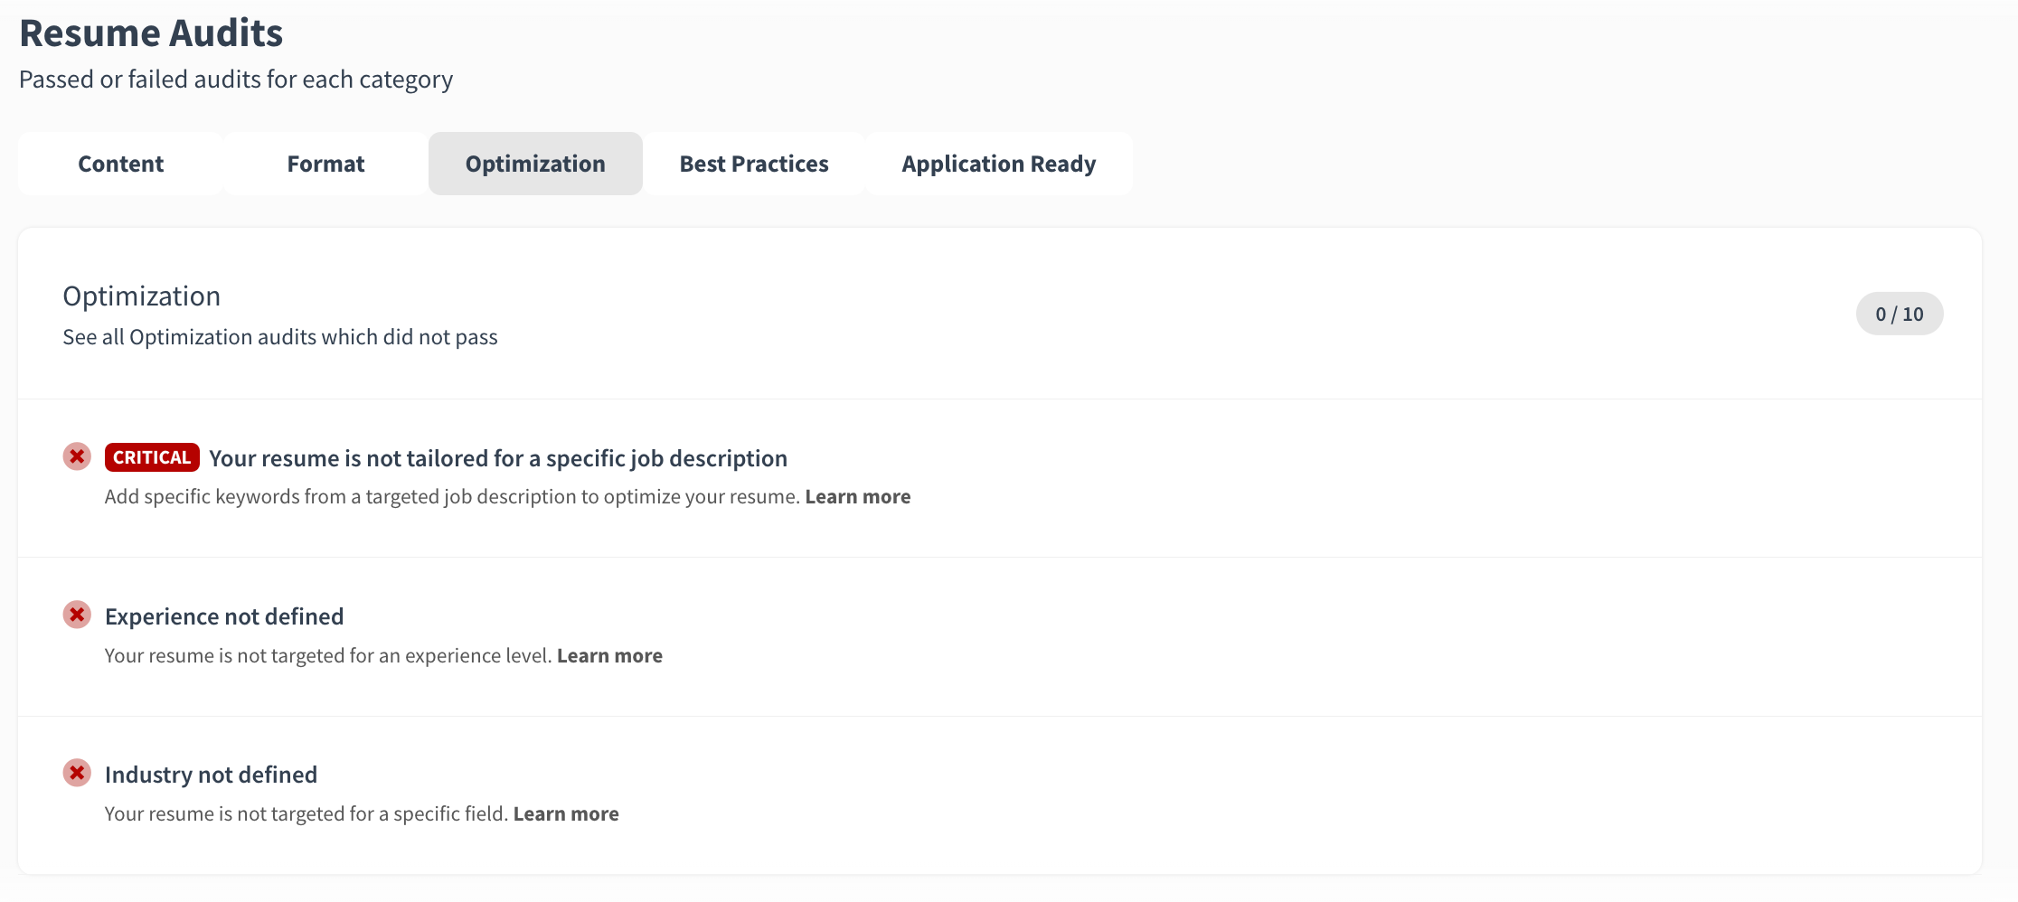Click the 'Passed or failed audits' subtitle text

(236, 80)
